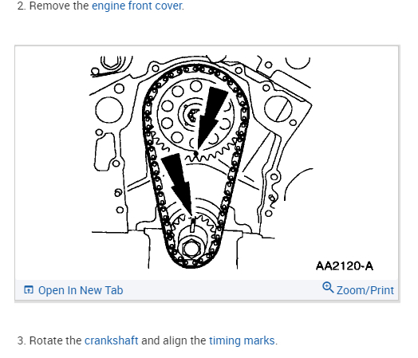The image size is (418, 358).
Task: Click the gray footer bar under the diagram
Action: click(207, 289)
